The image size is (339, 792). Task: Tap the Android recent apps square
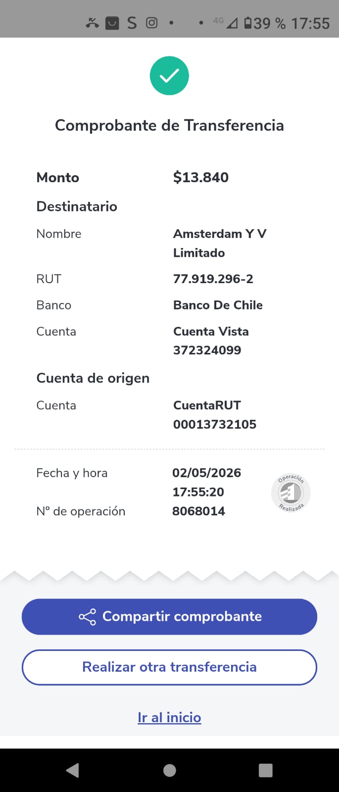click(266, 770)
